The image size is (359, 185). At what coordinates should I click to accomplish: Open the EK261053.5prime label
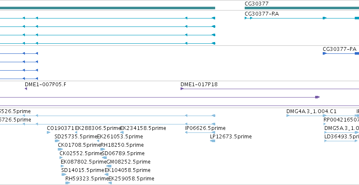point(120,137)
